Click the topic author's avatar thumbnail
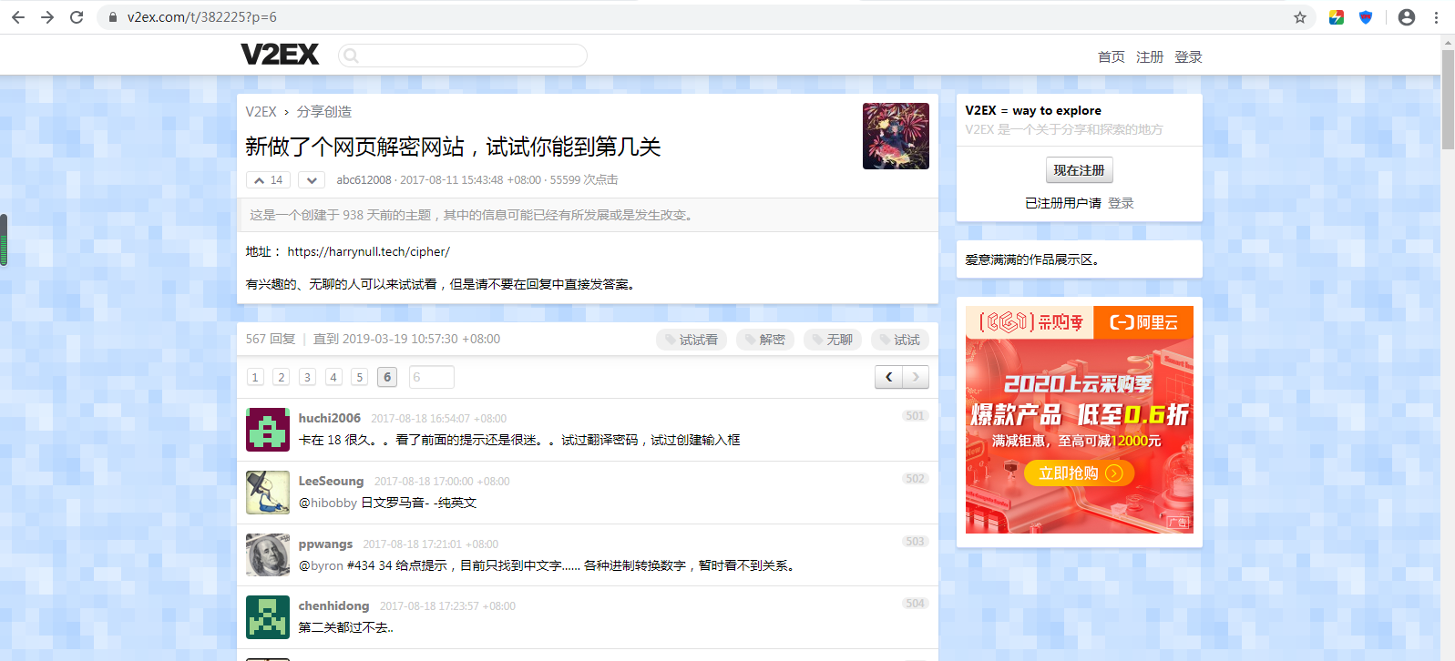The width and height of the screenshot is (1455, 661). pos(896,136)
